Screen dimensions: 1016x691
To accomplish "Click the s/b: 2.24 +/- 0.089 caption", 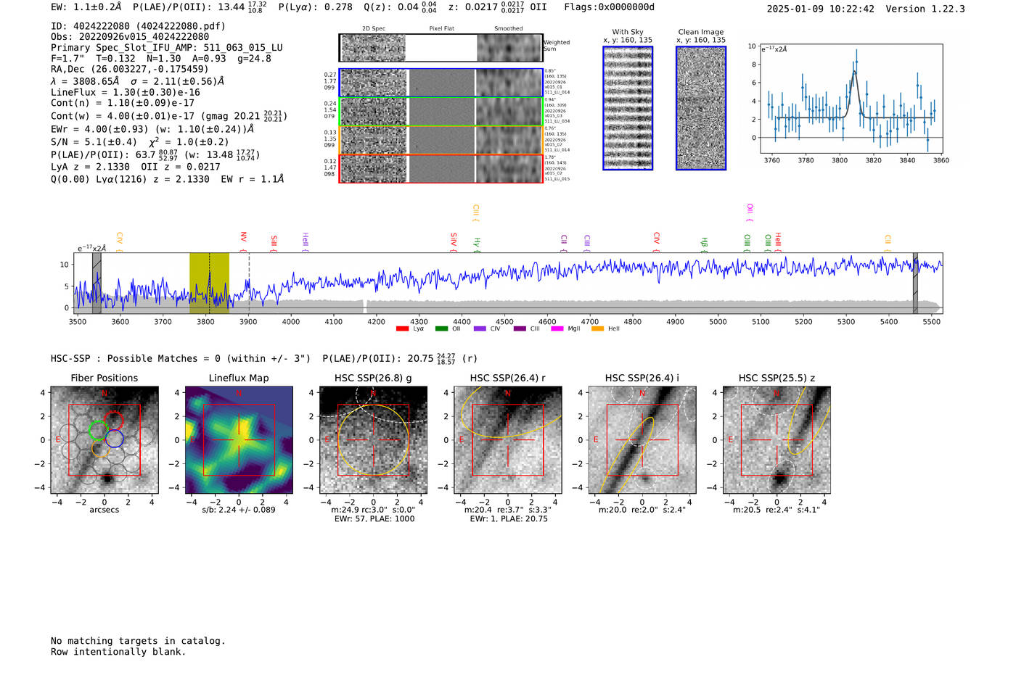I will pyautogui.click(x=239, y=510).
